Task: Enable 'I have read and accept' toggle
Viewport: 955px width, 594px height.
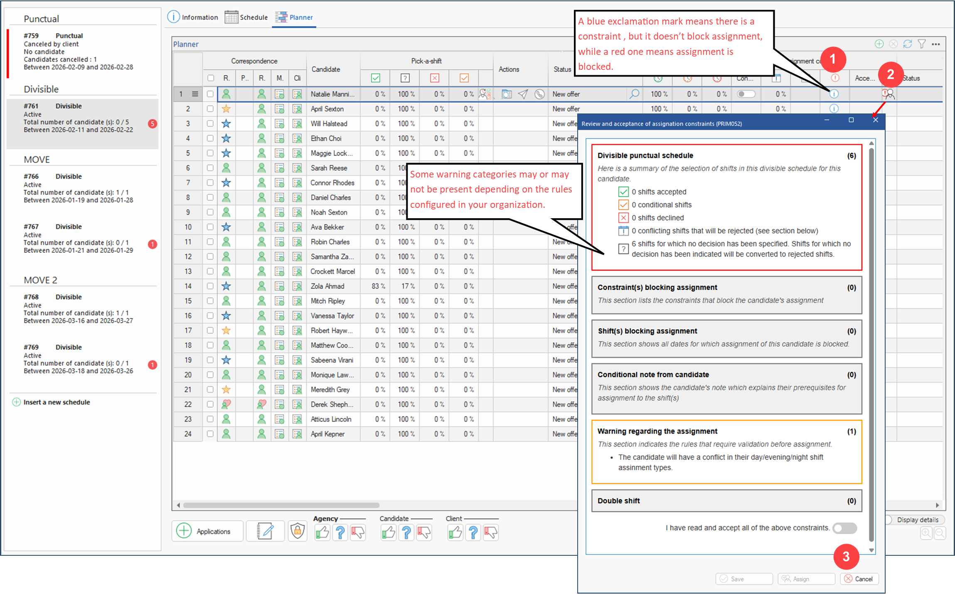Action: point(844,528)
